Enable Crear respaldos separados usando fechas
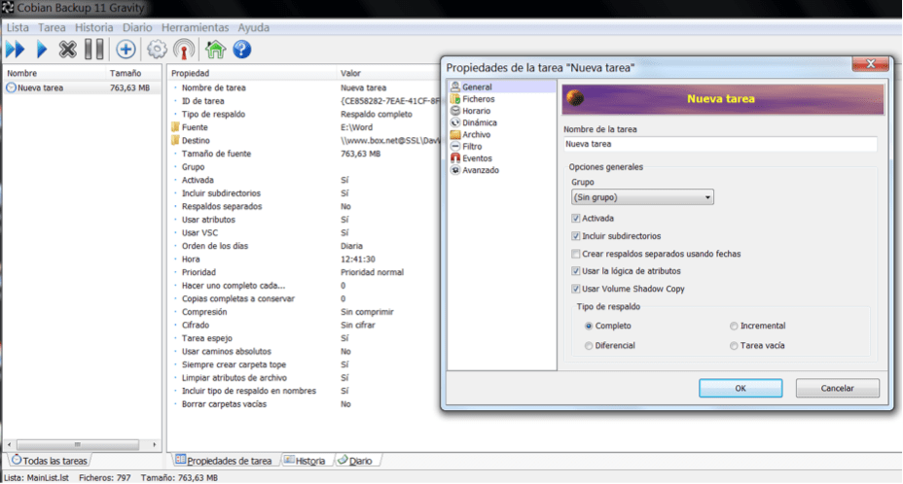 [575, 254]
